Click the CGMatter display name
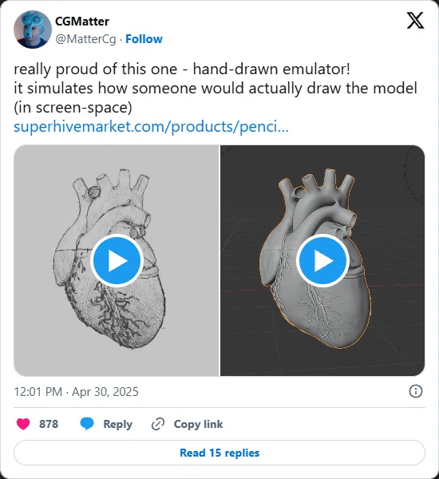 coord(82,22)
